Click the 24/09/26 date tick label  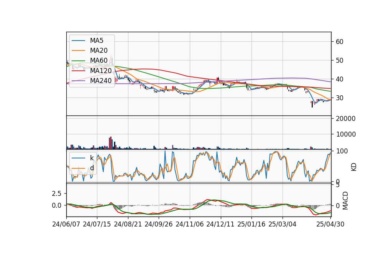(158, 224)
